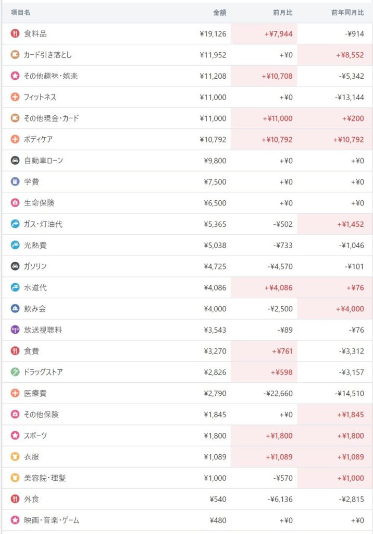Click the wallet icon beside カード引き落とし
The width and height of the screenshot is (373, 534).
click(x=15, y=55)
